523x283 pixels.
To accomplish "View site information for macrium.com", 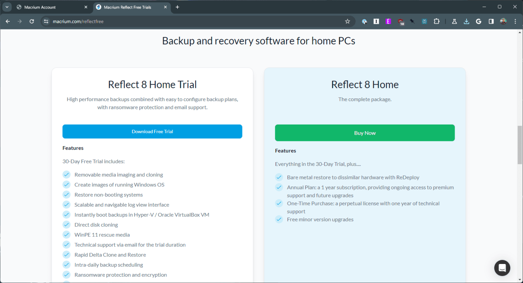I will (46, 22).
